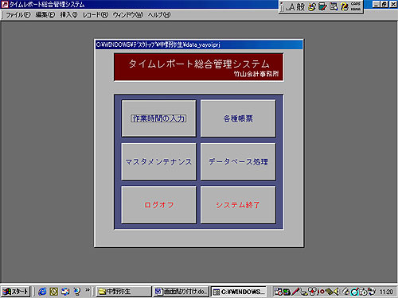The width and height of the screenshot is (398, 298).
Task: Change IME conversion mode 般
Action: (x=301, y=7)
